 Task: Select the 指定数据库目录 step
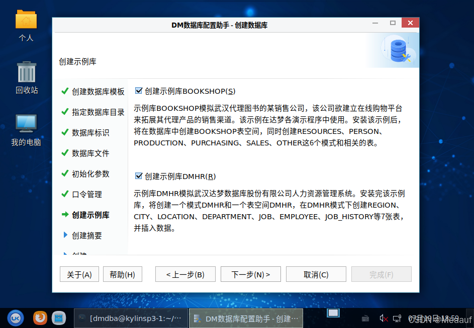pos(98,112)
